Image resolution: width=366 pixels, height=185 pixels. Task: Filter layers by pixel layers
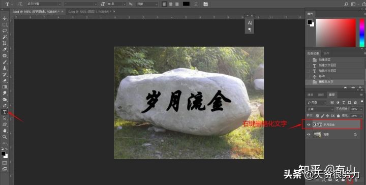332,103
